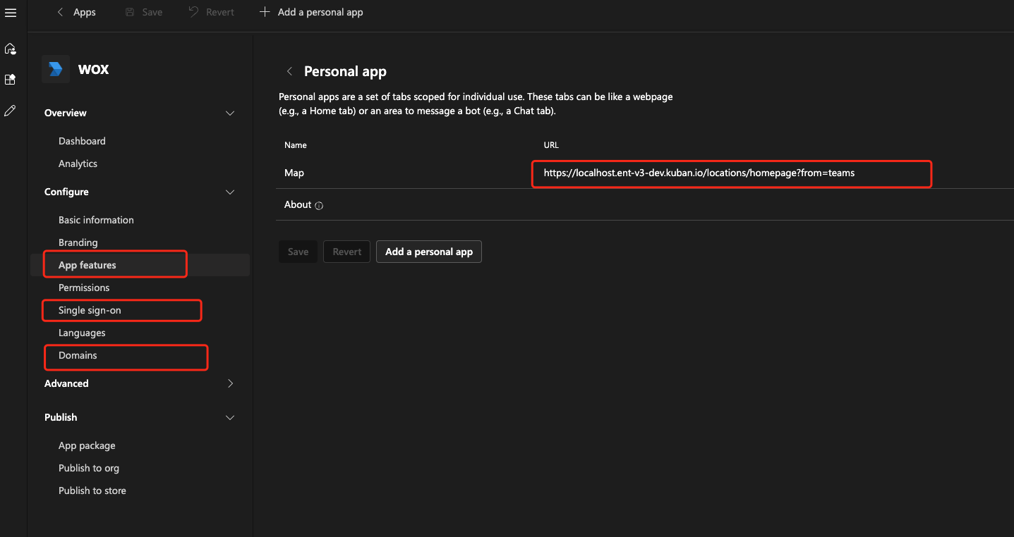This screenshot has height=537, width=1014.
Task: Collapse the Publish section
Action: [229, 418]
